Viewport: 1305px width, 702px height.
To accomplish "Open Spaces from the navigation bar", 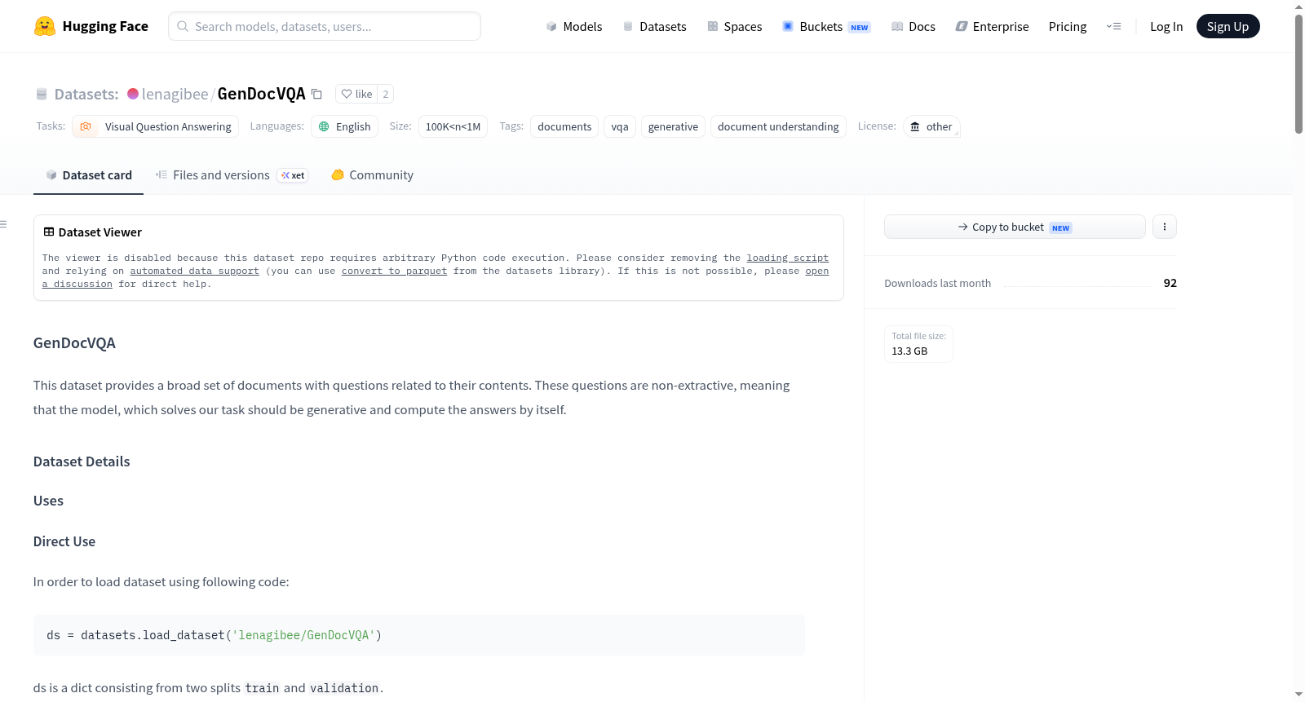I will pyautogui.click(x=735, y=26).
